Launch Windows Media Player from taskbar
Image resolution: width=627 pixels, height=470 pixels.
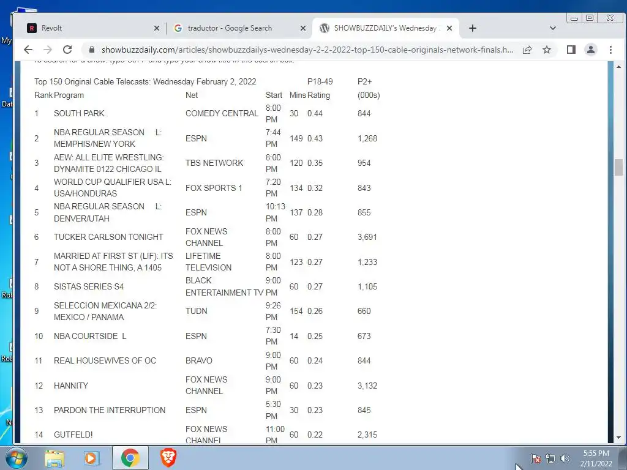click(x=91, y=458)
